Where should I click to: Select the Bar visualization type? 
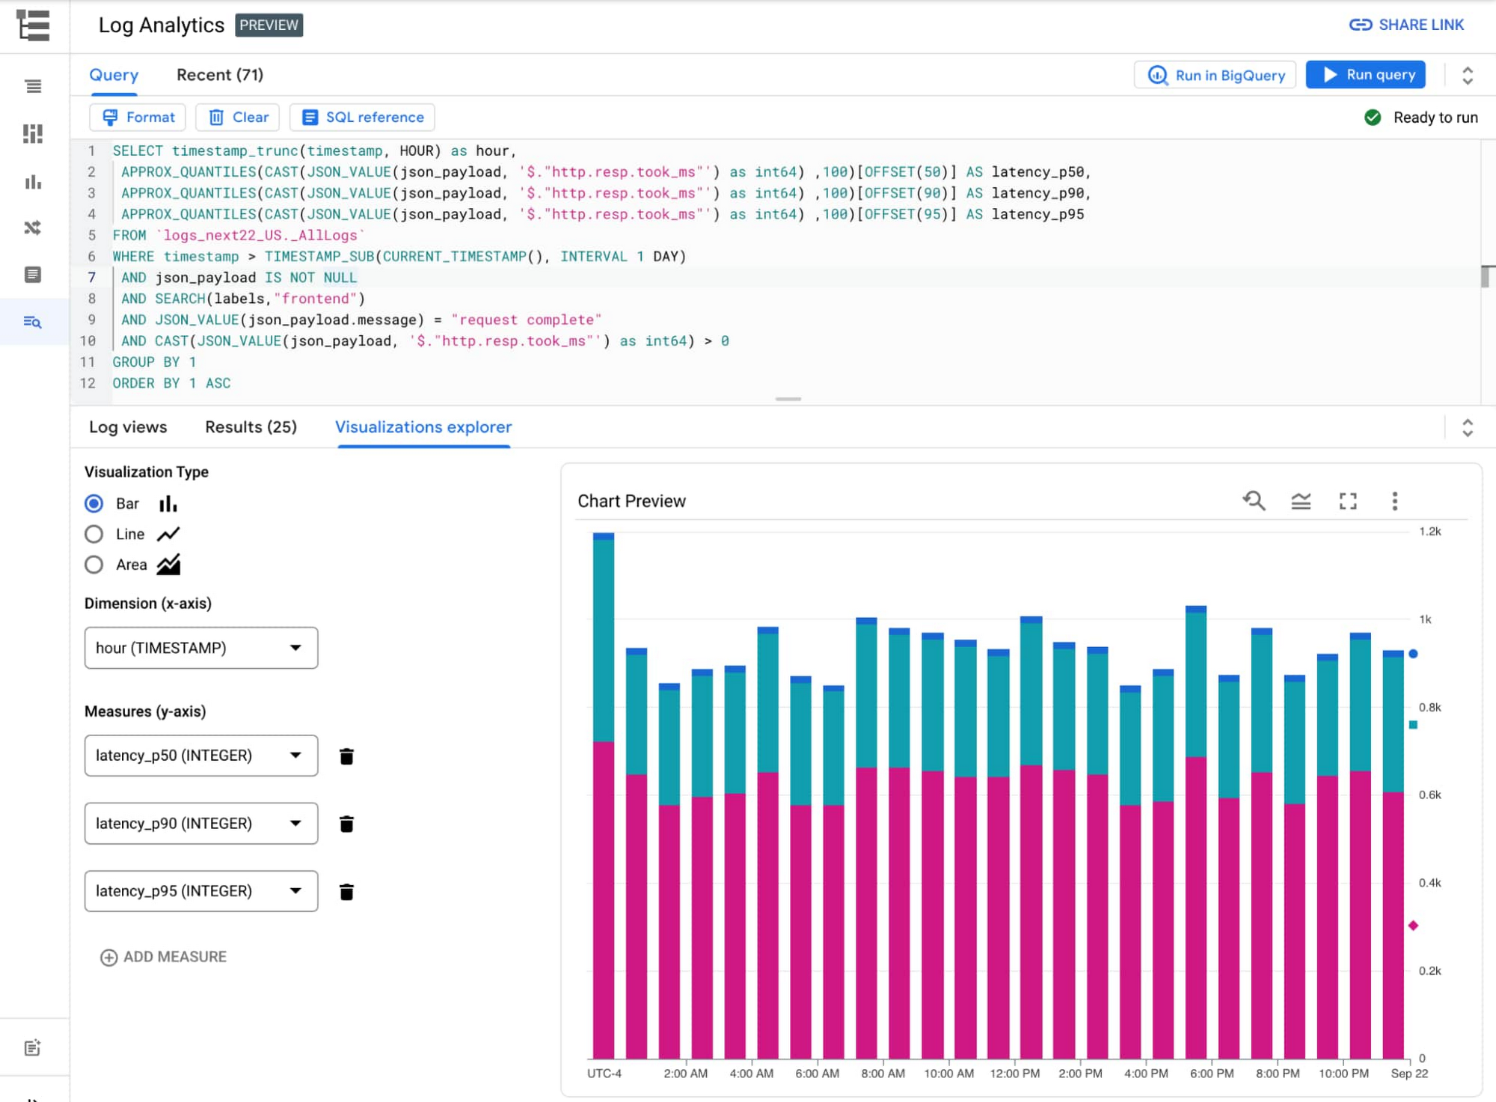(x=93, y=503)
